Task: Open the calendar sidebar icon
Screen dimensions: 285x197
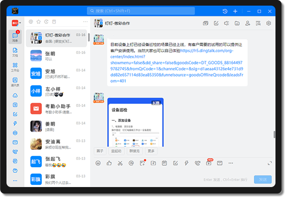Action: tap(15, 105)
